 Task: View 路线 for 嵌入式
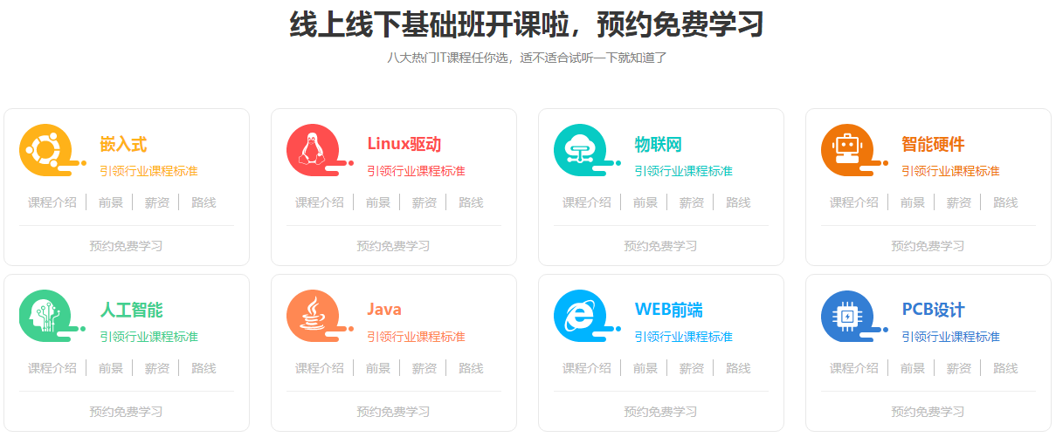coord(204,202)
